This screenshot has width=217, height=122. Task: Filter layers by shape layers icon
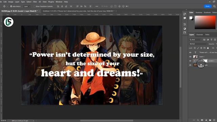tap(215, 40)
